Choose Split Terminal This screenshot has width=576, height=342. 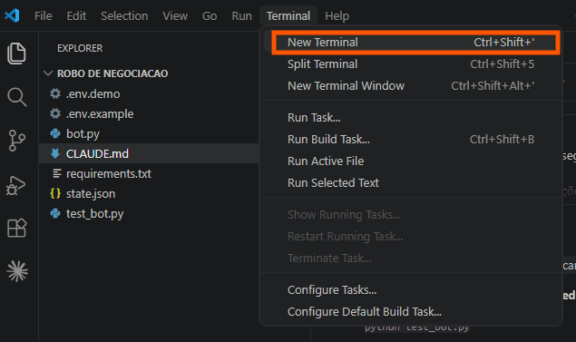pyautogui.click(x=412, y=64)
